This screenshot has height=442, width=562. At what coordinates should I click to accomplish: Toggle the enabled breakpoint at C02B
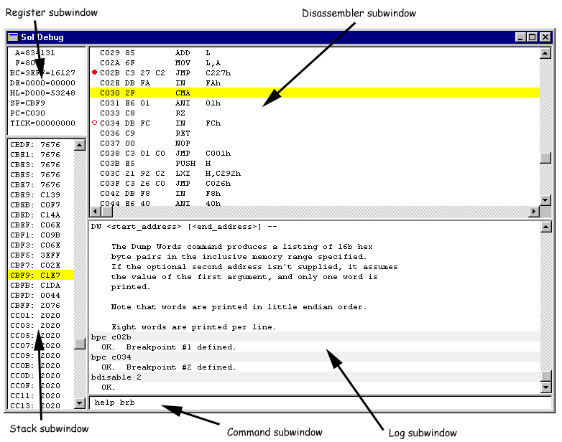[x=95, y=73]
